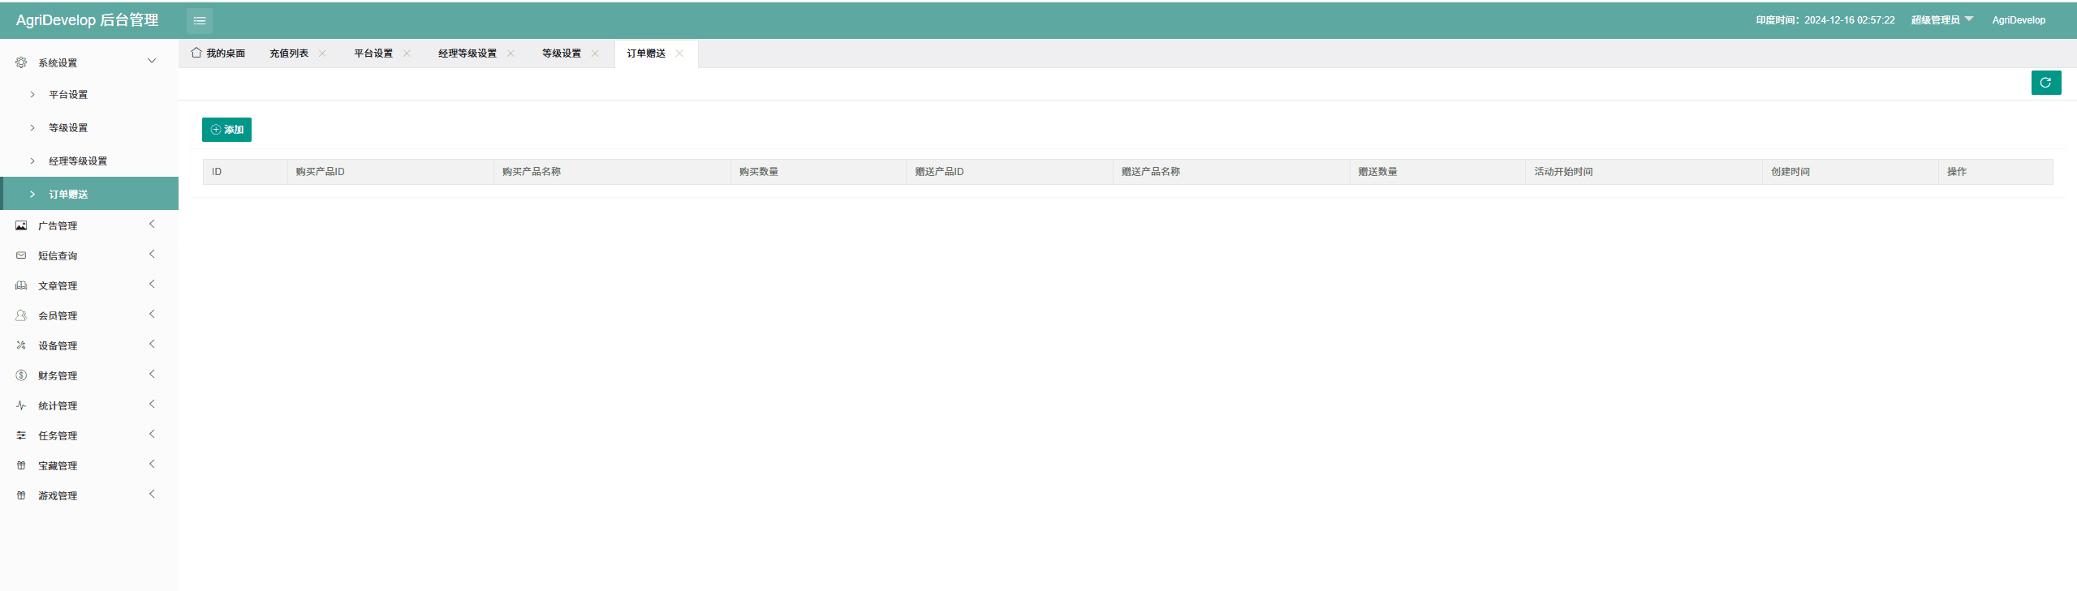Click the 添加 add button
2077x591 pixels.
(x=226, y=130)
